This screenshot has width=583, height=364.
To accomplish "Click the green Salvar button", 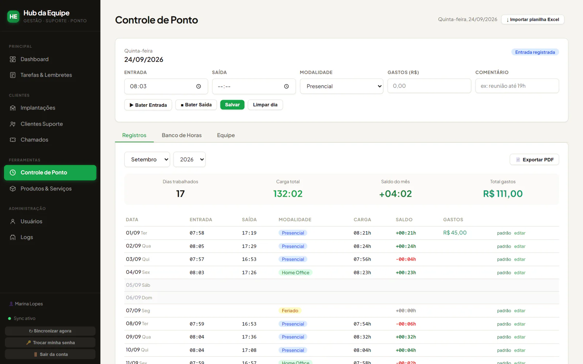I will pyautogui.click(x=232, y=105).
